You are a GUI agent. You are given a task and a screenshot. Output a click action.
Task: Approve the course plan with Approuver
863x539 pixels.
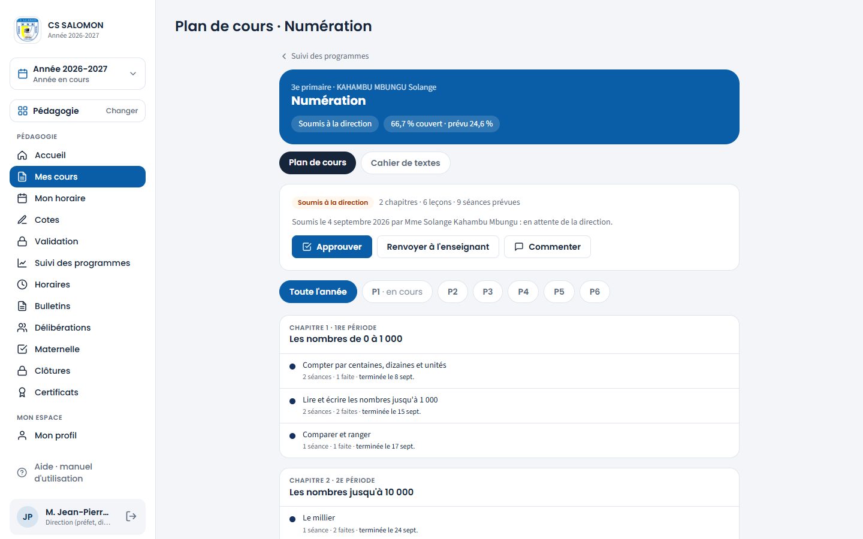pos(332,247)
